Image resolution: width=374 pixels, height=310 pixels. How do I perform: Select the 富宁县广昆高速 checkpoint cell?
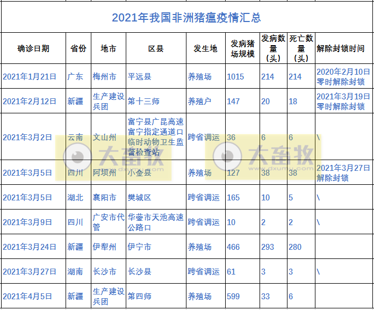155,137
